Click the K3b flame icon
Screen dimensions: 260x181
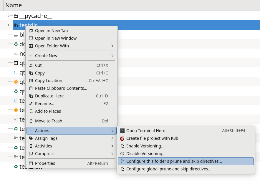point(122,138)
